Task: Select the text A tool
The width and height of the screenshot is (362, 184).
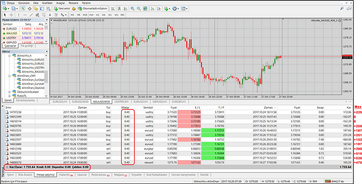Action: coord(50,15)
